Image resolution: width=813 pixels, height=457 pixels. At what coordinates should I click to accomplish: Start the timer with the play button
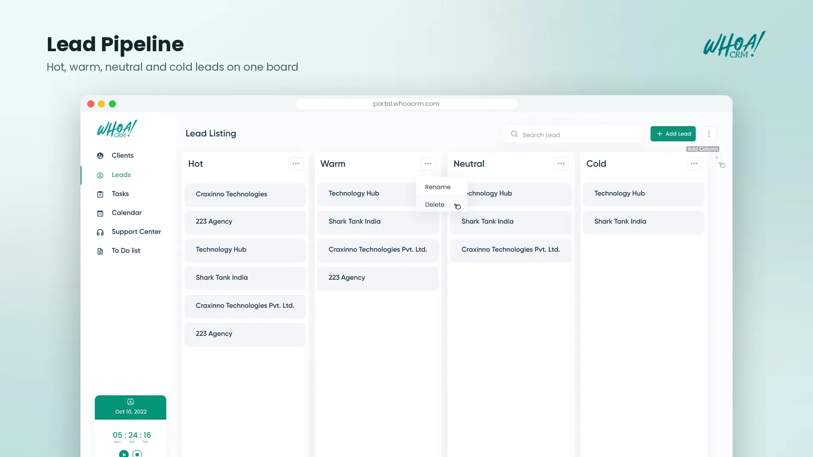click(124, 454)
